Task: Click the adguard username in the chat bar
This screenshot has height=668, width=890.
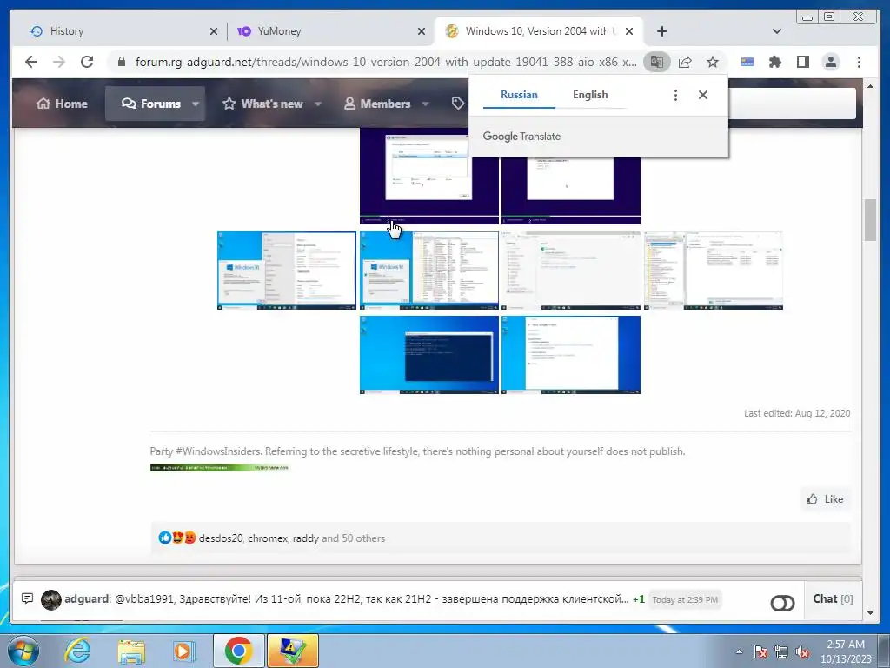Action: click(87, 598)
